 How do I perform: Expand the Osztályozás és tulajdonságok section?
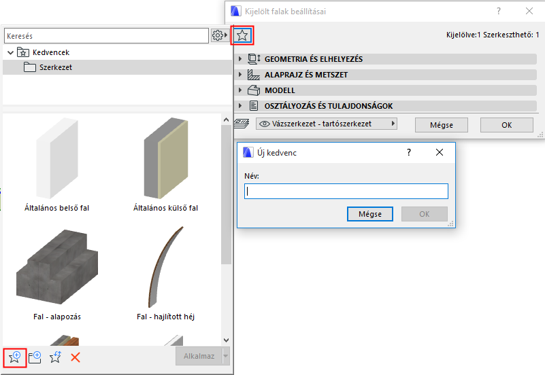[x=240, y=106]
